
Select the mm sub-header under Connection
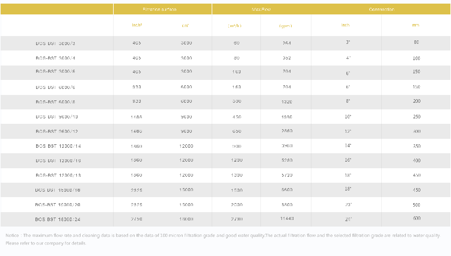(416, 25)
